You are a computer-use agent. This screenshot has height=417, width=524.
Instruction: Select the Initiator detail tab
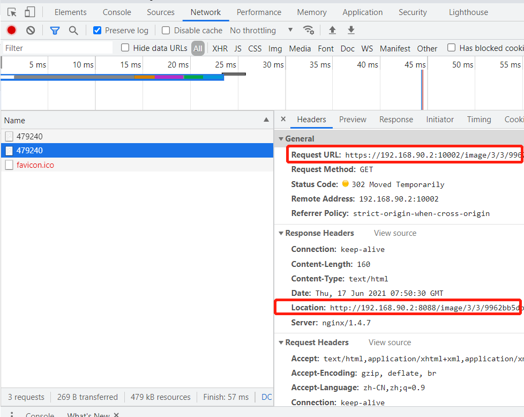(x=440, y=120)
